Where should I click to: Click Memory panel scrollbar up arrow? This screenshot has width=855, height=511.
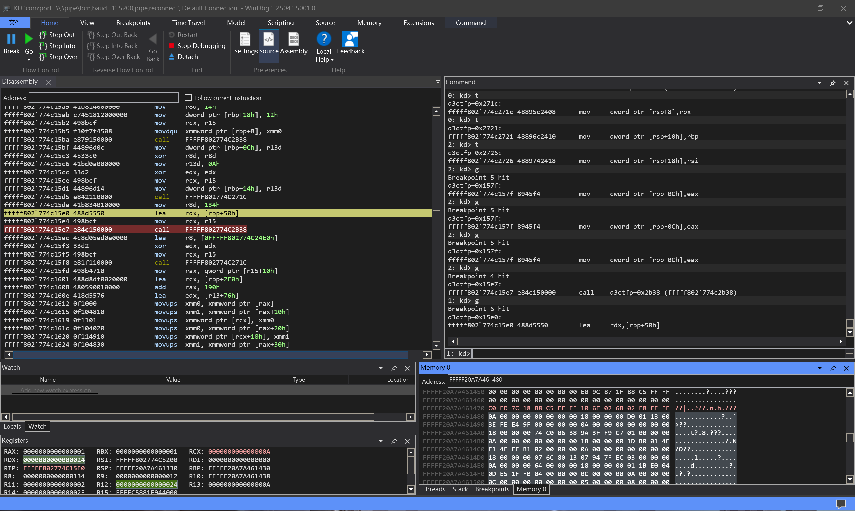850,393
